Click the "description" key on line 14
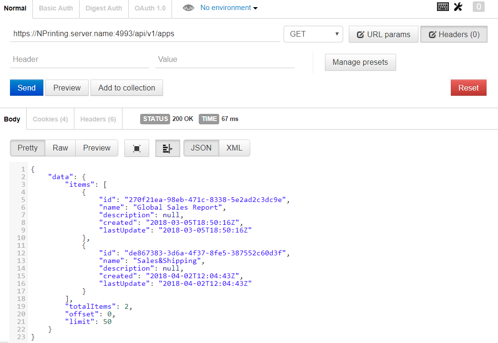Screen dimensions: 498x343 point(126,268)
